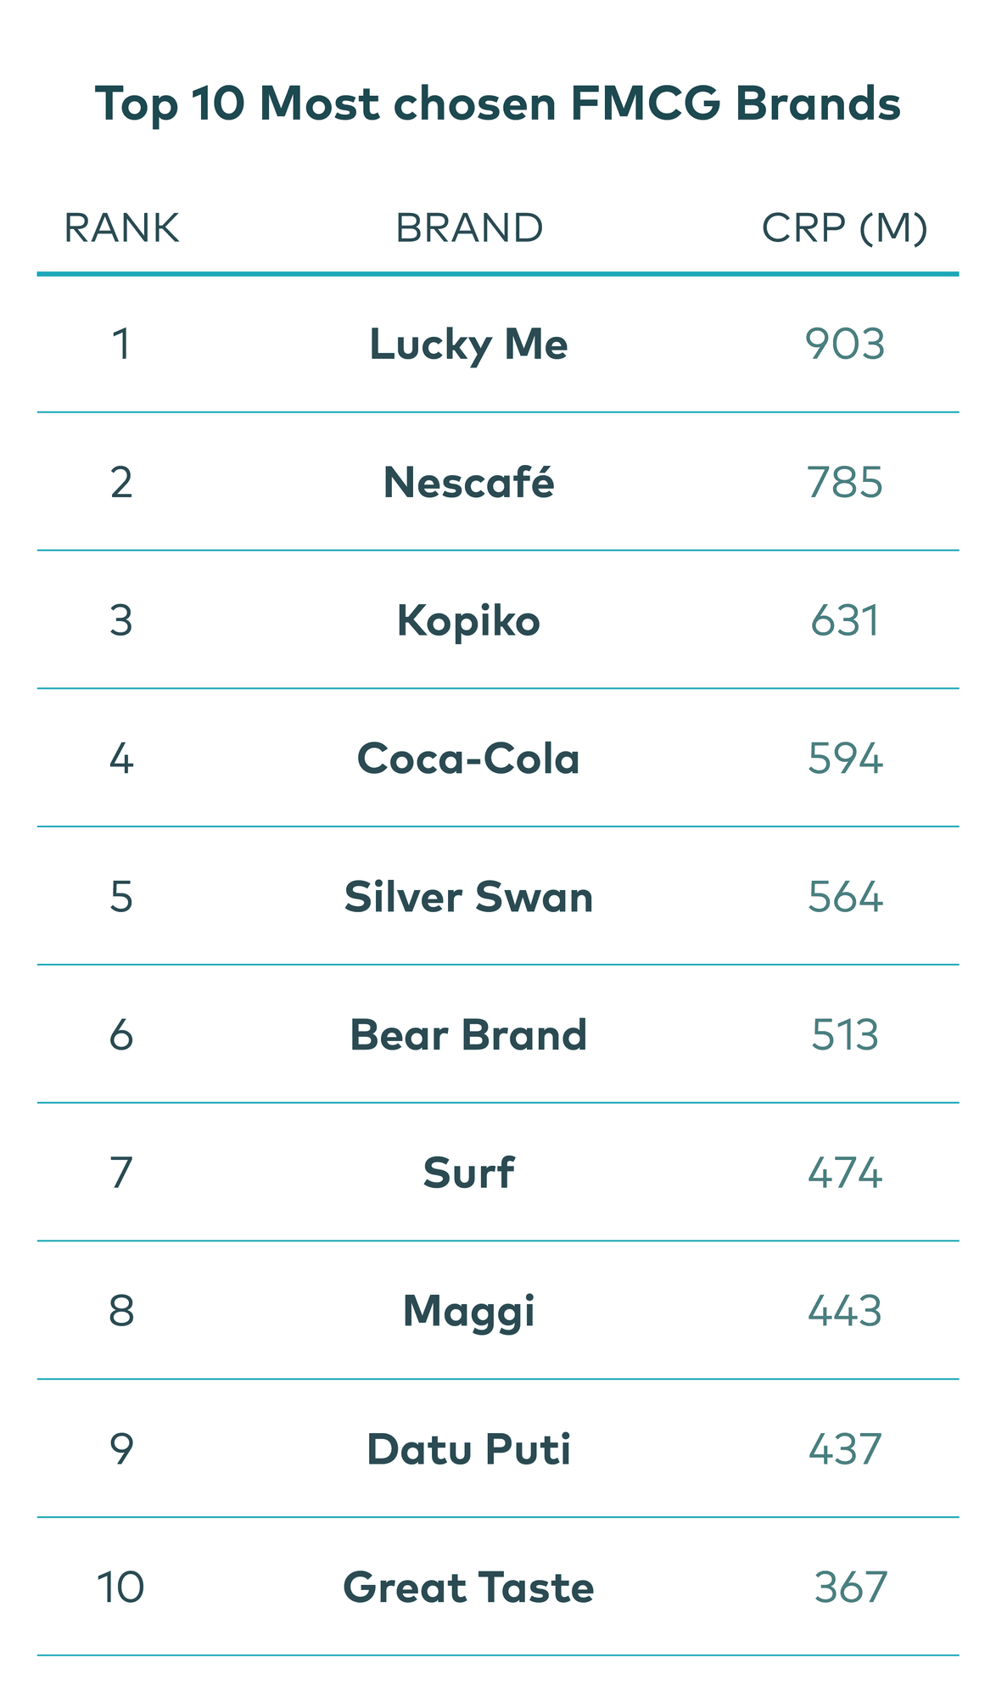
Task: Pick the Maggi brand entry
Action: (x=468, y=1312)
